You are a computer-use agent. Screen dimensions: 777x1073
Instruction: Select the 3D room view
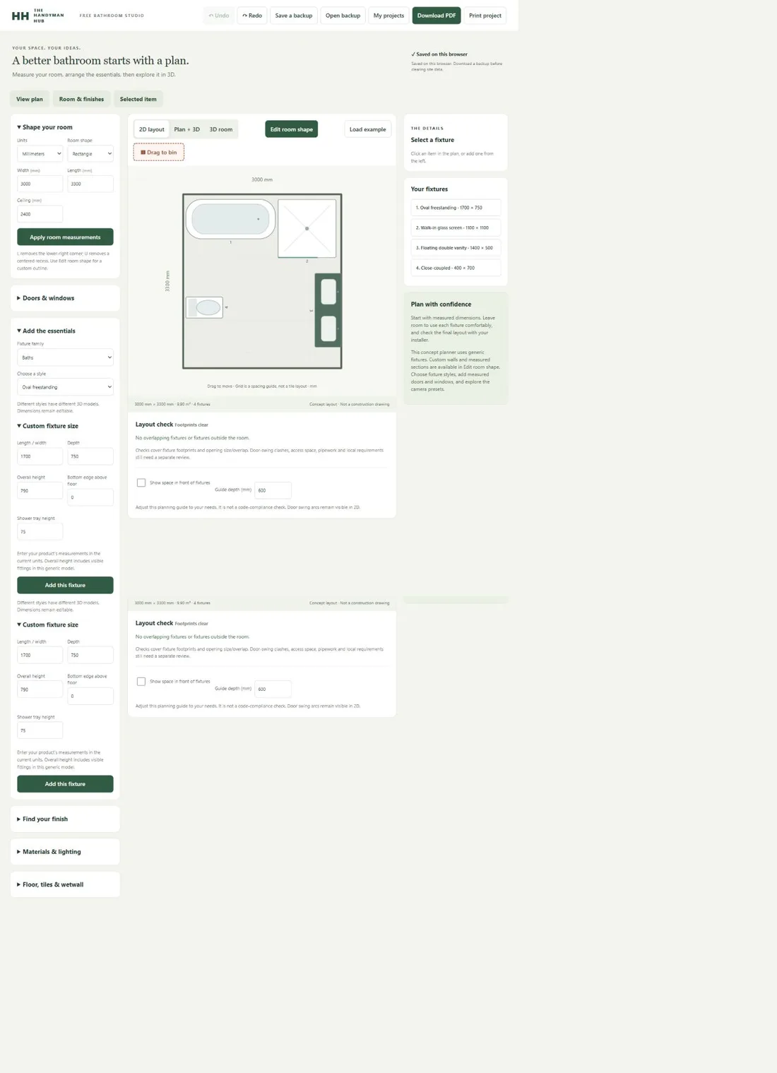tap(221, 129)
